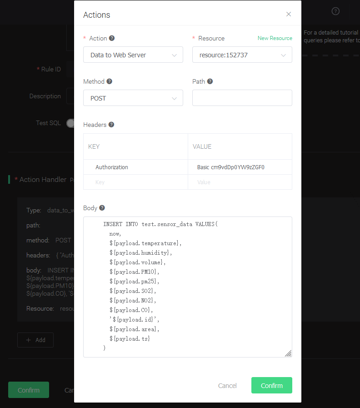
Task: Click the help icon next to Action label
Action: coord(112,38)
